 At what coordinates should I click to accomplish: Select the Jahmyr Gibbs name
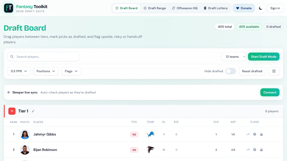[x=45, y=134]
